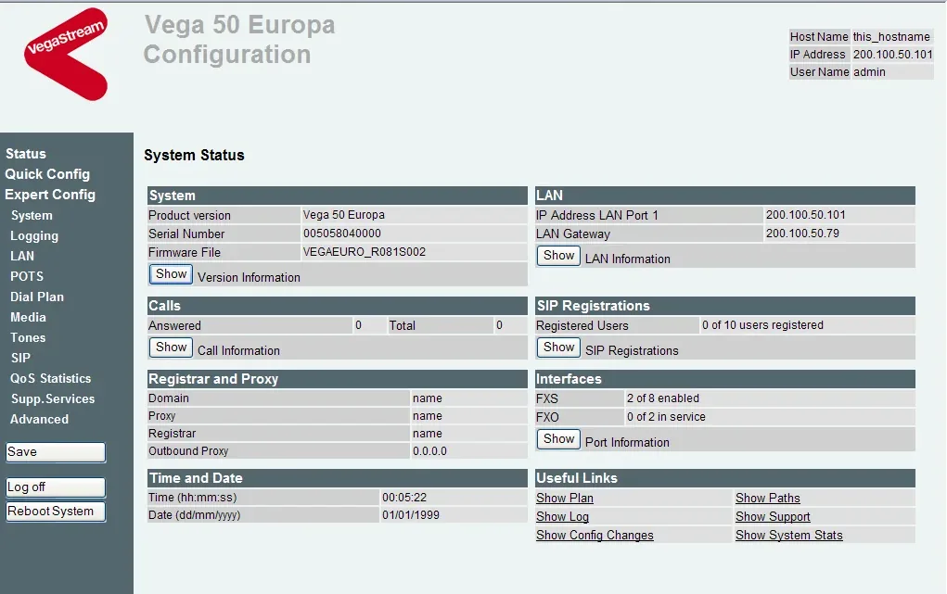Click the System Status heading
The height and width of the screenshot is (594, 947).
point(194,155)
